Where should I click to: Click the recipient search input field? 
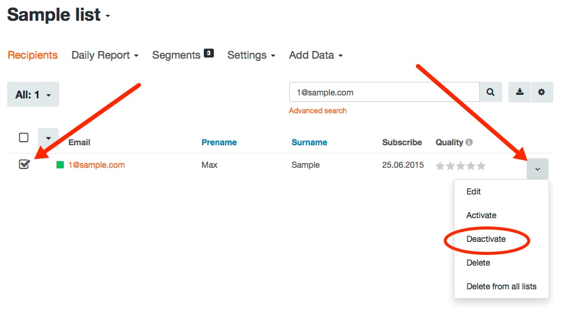point(384,92)
